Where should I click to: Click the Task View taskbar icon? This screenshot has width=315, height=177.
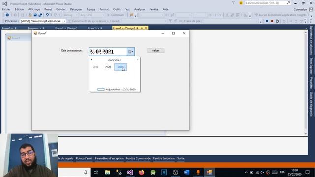tap(96, 172)
